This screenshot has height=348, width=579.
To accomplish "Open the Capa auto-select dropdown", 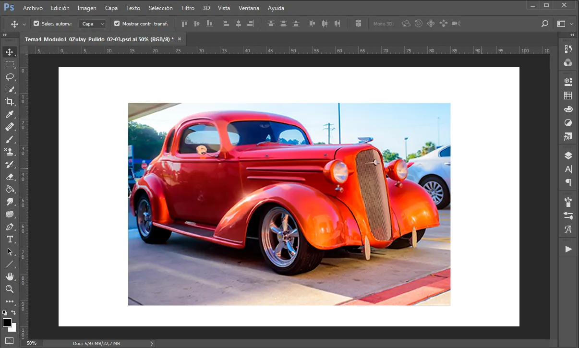I will 92,24.
